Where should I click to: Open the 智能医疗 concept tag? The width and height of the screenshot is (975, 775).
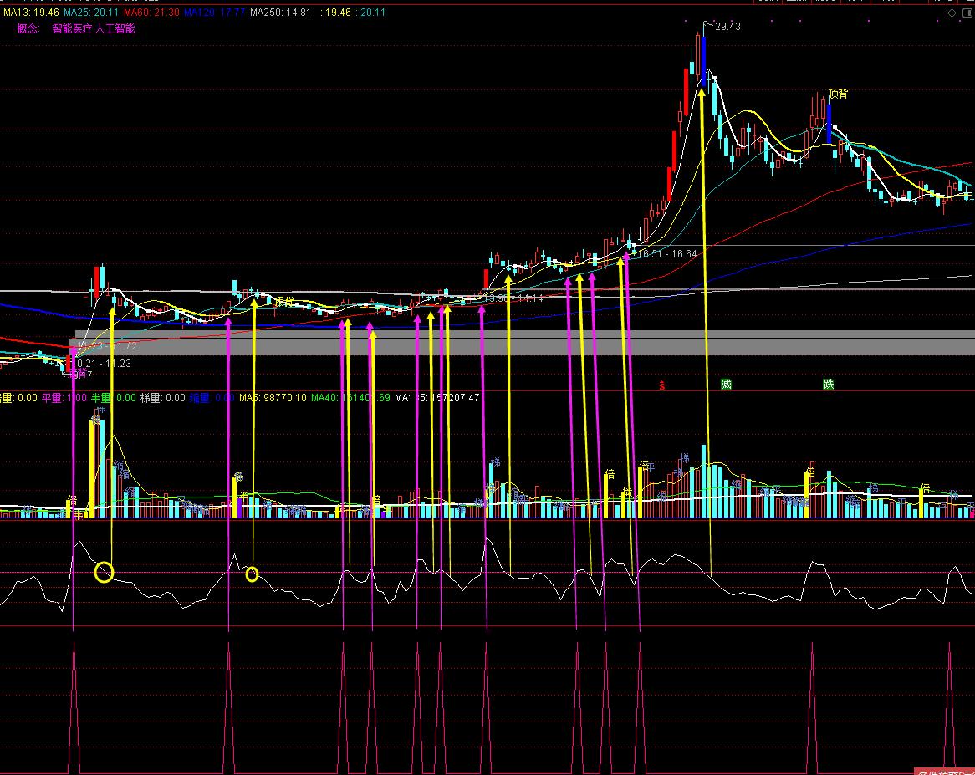(x=69, y=28)
